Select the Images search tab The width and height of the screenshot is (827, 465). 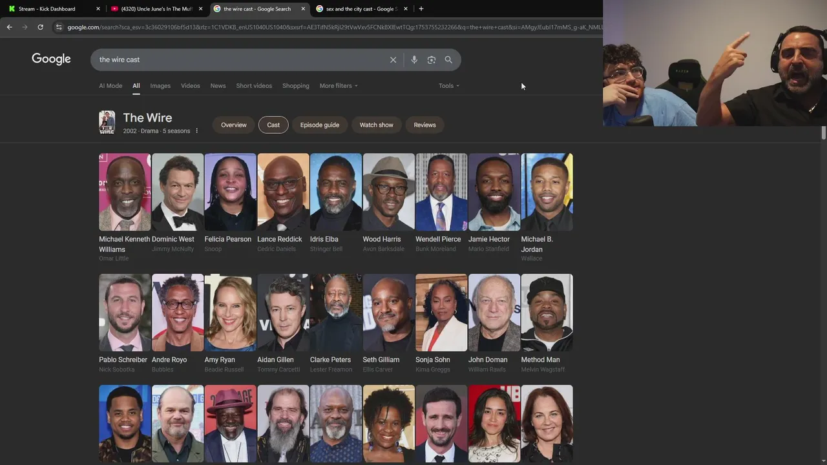click(x=160, y=86)
